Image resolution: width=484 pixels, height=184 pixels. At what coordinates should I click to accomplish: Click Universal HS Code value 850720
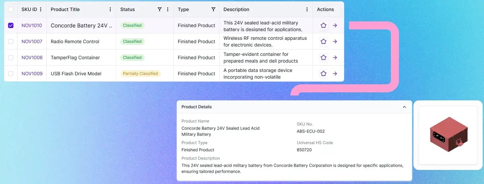pyautogui.click(x=304, y=150)
